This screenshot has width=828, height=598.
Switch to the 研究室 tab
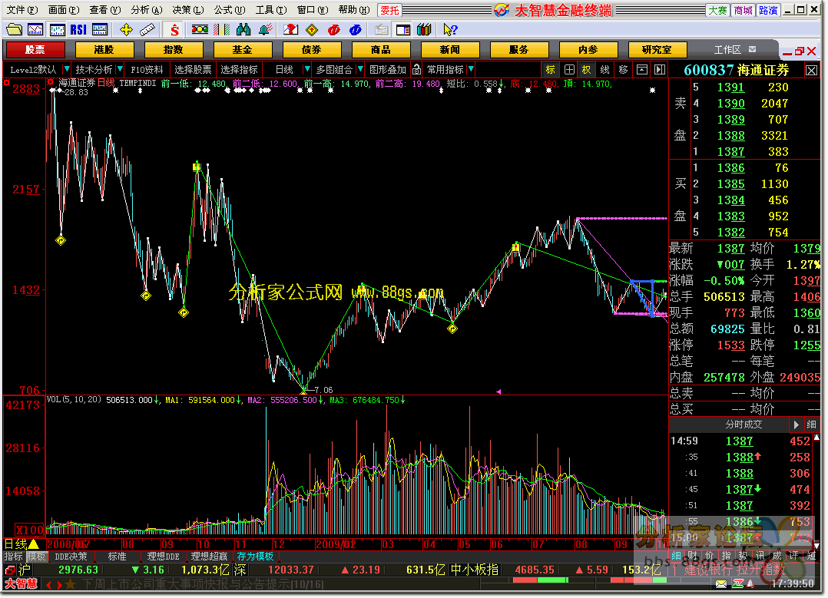click(657, 50)
